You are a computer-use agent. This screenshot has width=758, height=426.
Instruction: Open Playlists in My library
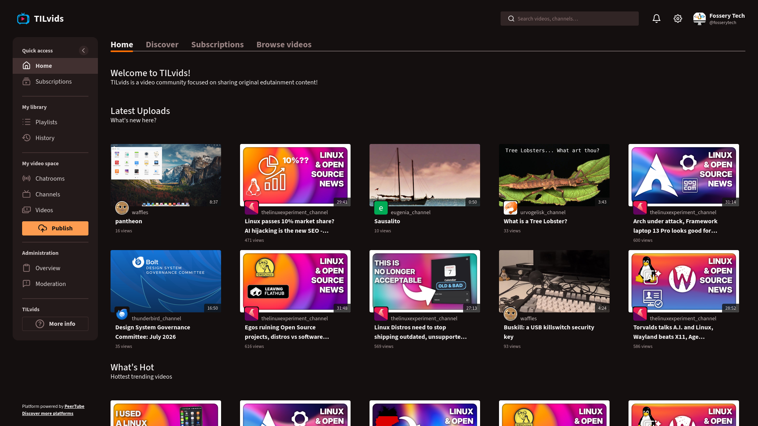[55, 122]
